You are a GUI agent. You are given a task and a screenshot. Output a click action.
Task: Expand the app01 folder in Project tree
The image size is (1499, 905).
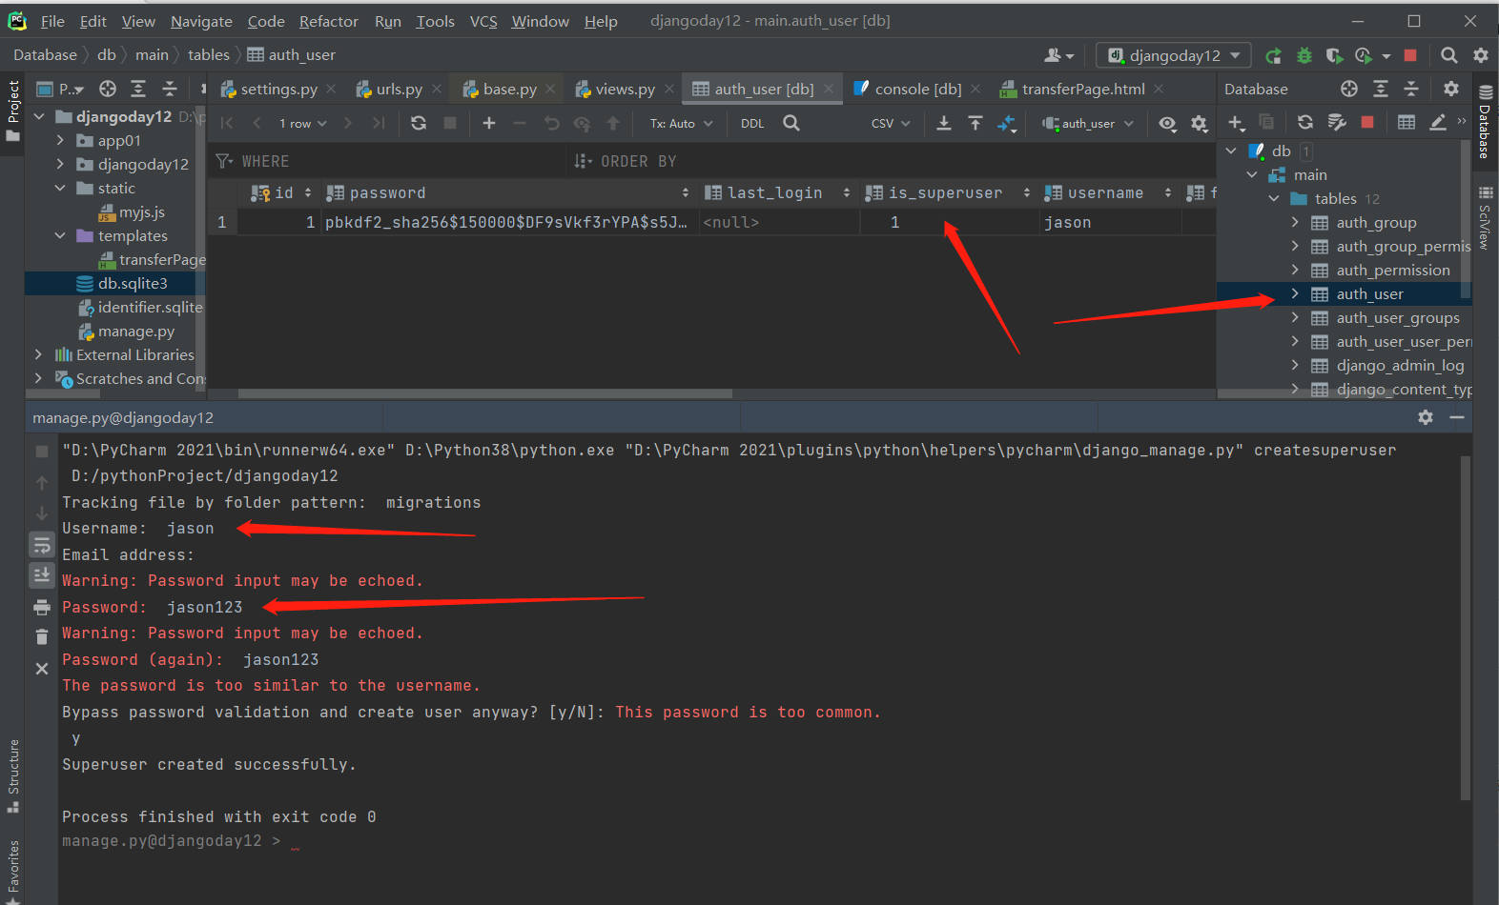[x=60, y=140]
